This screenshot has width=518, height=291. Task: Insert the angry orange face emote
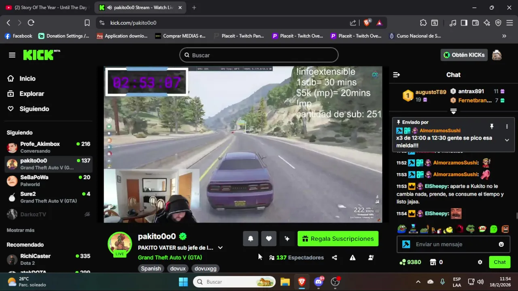(x=505, y=229)
